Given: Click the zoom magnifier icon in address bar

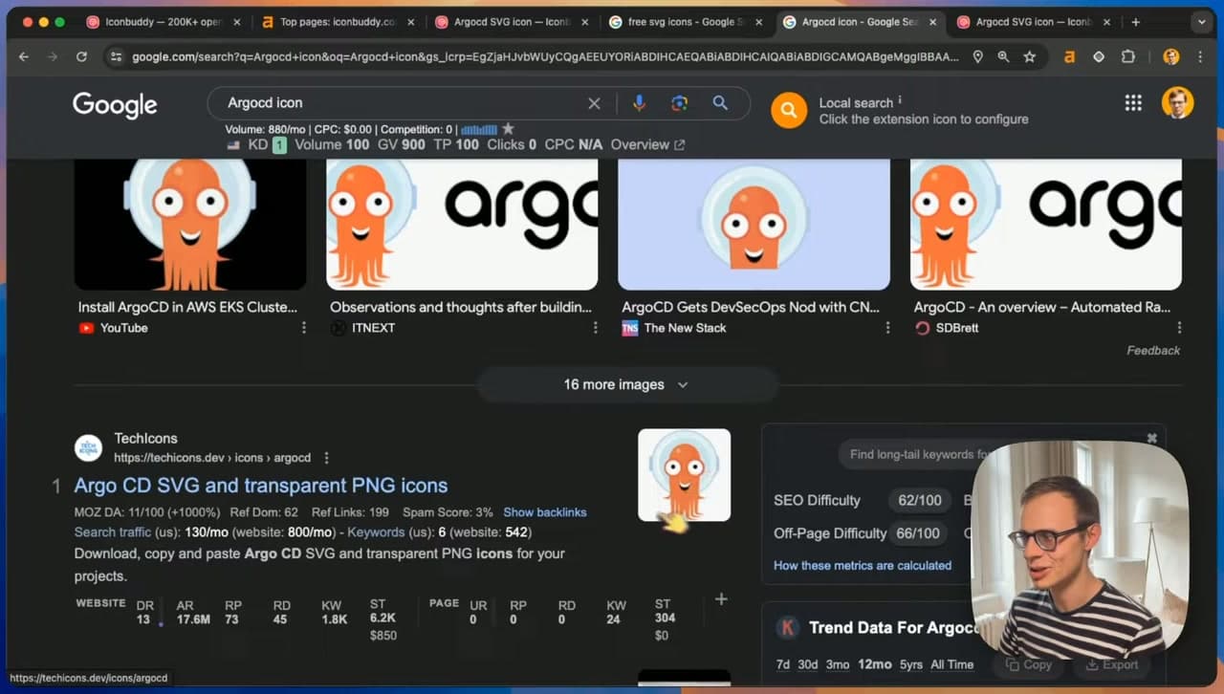Looking at the screenshot, I should coord(1003,57).
